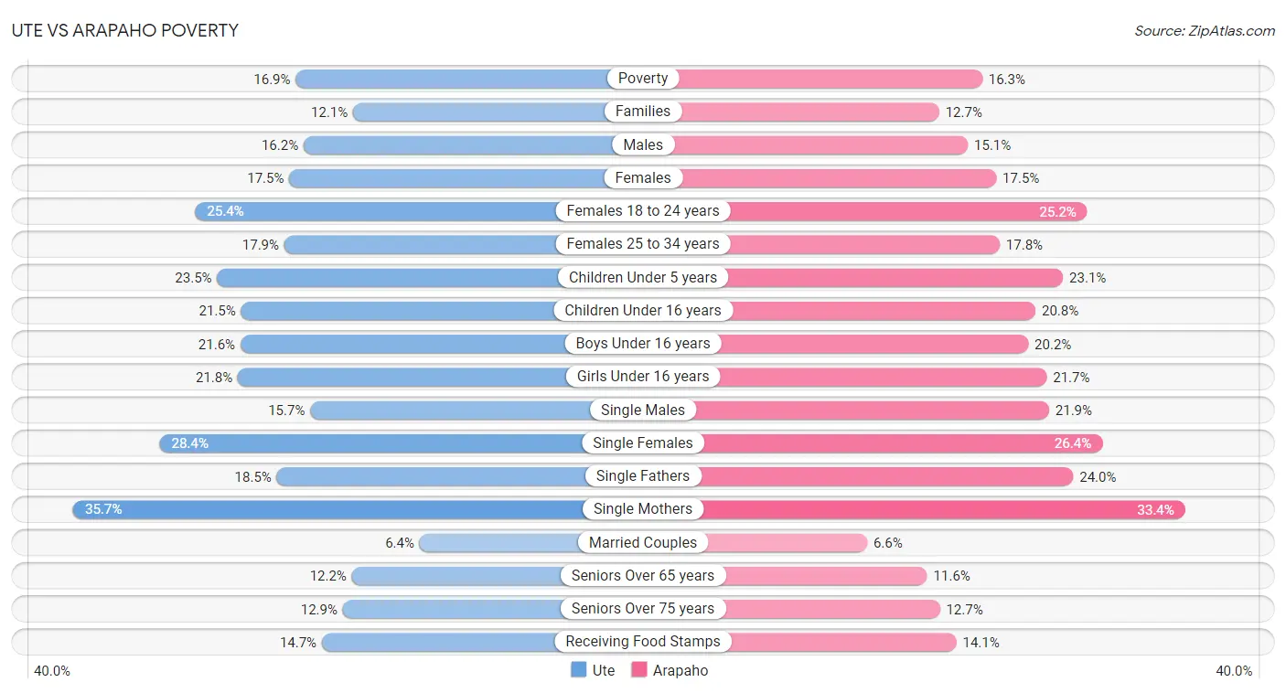
Task: Click the Ute vs Arapaho Poverty title
Action: (x=125, y=30)
